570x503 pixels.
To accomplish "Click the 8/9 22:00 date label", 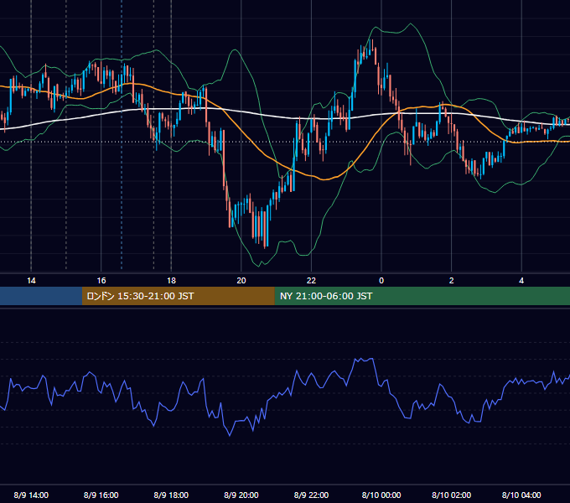I will 311,495.
